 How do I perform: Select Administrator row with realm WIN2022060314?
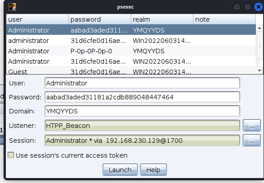pyautogui.click(x=131, y=61)
